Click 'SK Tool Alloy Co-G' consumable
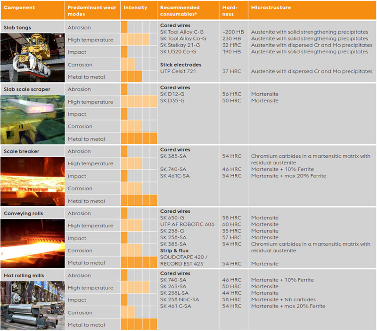Screen dimensions: 377x331 coord(183,39)
